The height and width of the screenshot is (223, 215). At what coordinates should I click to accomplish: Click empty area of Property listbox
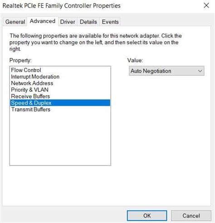(x=60, y=139)
